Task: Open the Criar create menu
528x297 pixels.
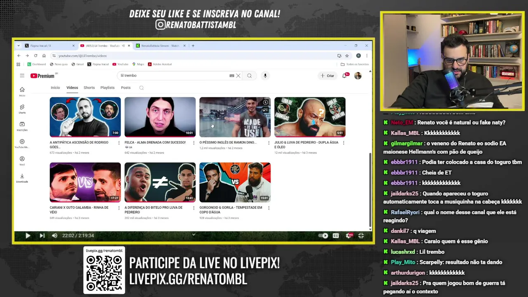Action: point(328,75)
